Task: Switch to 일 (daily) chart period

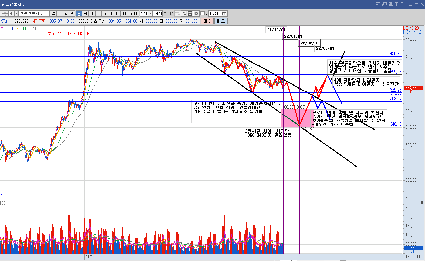Action: pos(53,13)
